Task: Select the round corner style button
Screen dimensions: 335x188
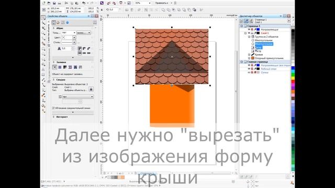Action: tap(84, 49)
